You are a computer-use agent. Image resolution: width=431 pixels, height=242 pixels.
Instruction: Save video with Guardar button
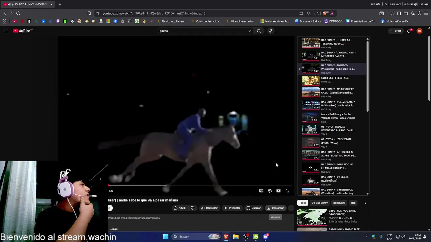(254, 208)
